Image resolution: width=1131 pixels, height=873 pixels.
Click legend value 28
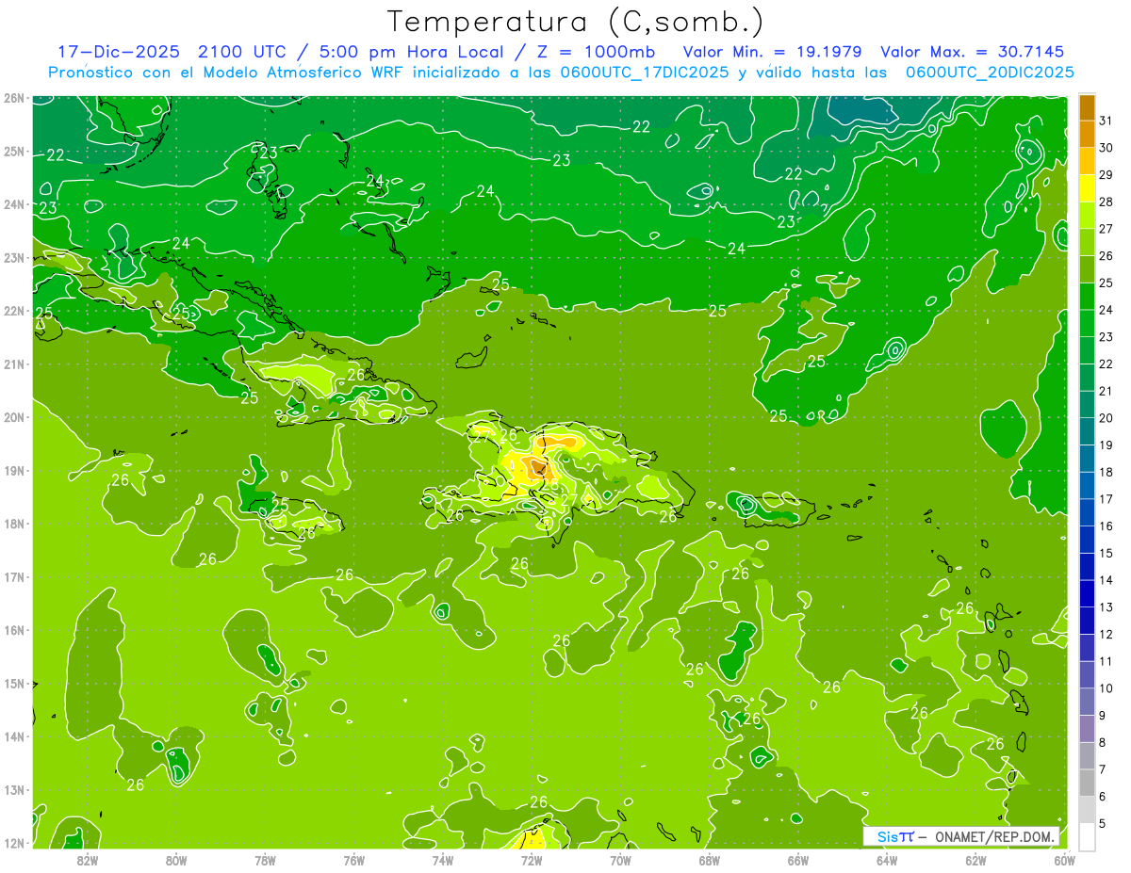coord(1106,202)
